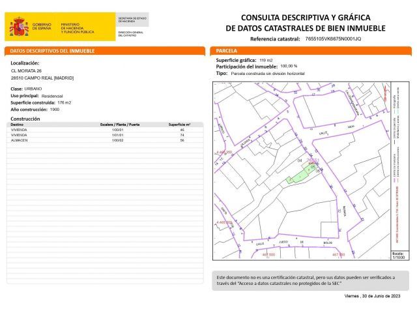Click the 'Localización:' label

click(25, 63)
